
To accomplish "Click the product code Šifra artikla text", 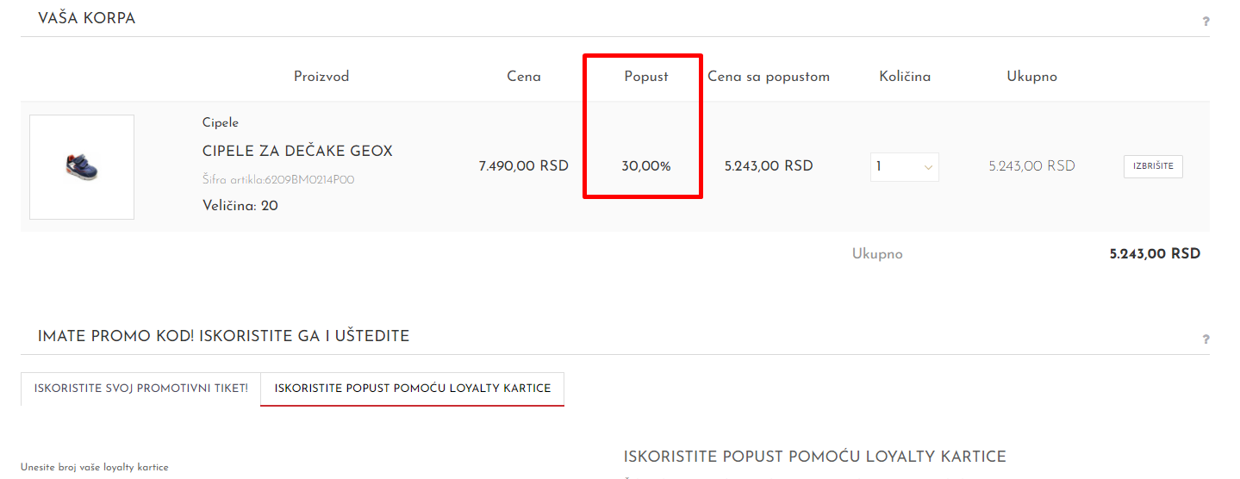I will pos(278,180).
